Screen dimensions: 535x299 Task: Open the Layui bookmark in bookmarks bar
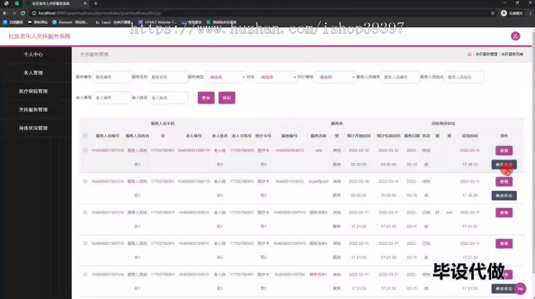(114, 22)
